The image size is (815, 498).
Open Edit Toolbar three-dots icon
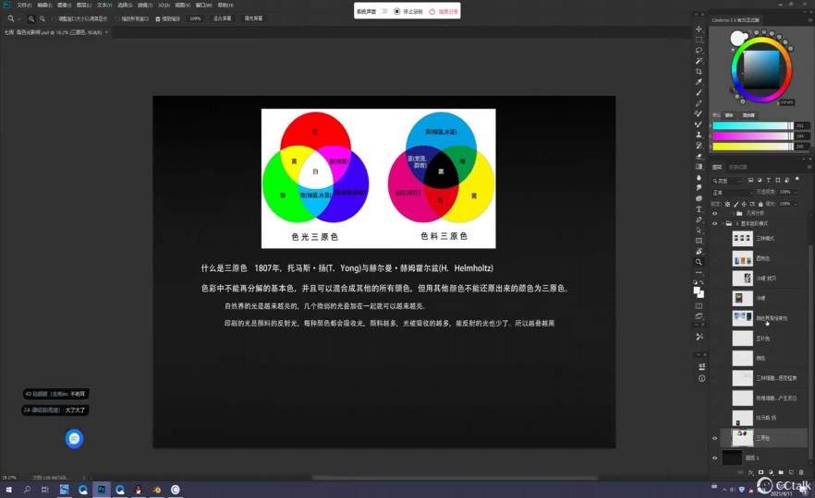(x=699, y=272)
